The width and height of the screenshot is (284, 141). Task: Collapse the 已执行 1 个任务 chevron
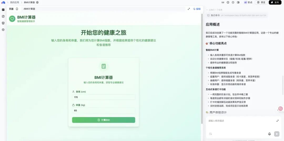coord(207,10)
